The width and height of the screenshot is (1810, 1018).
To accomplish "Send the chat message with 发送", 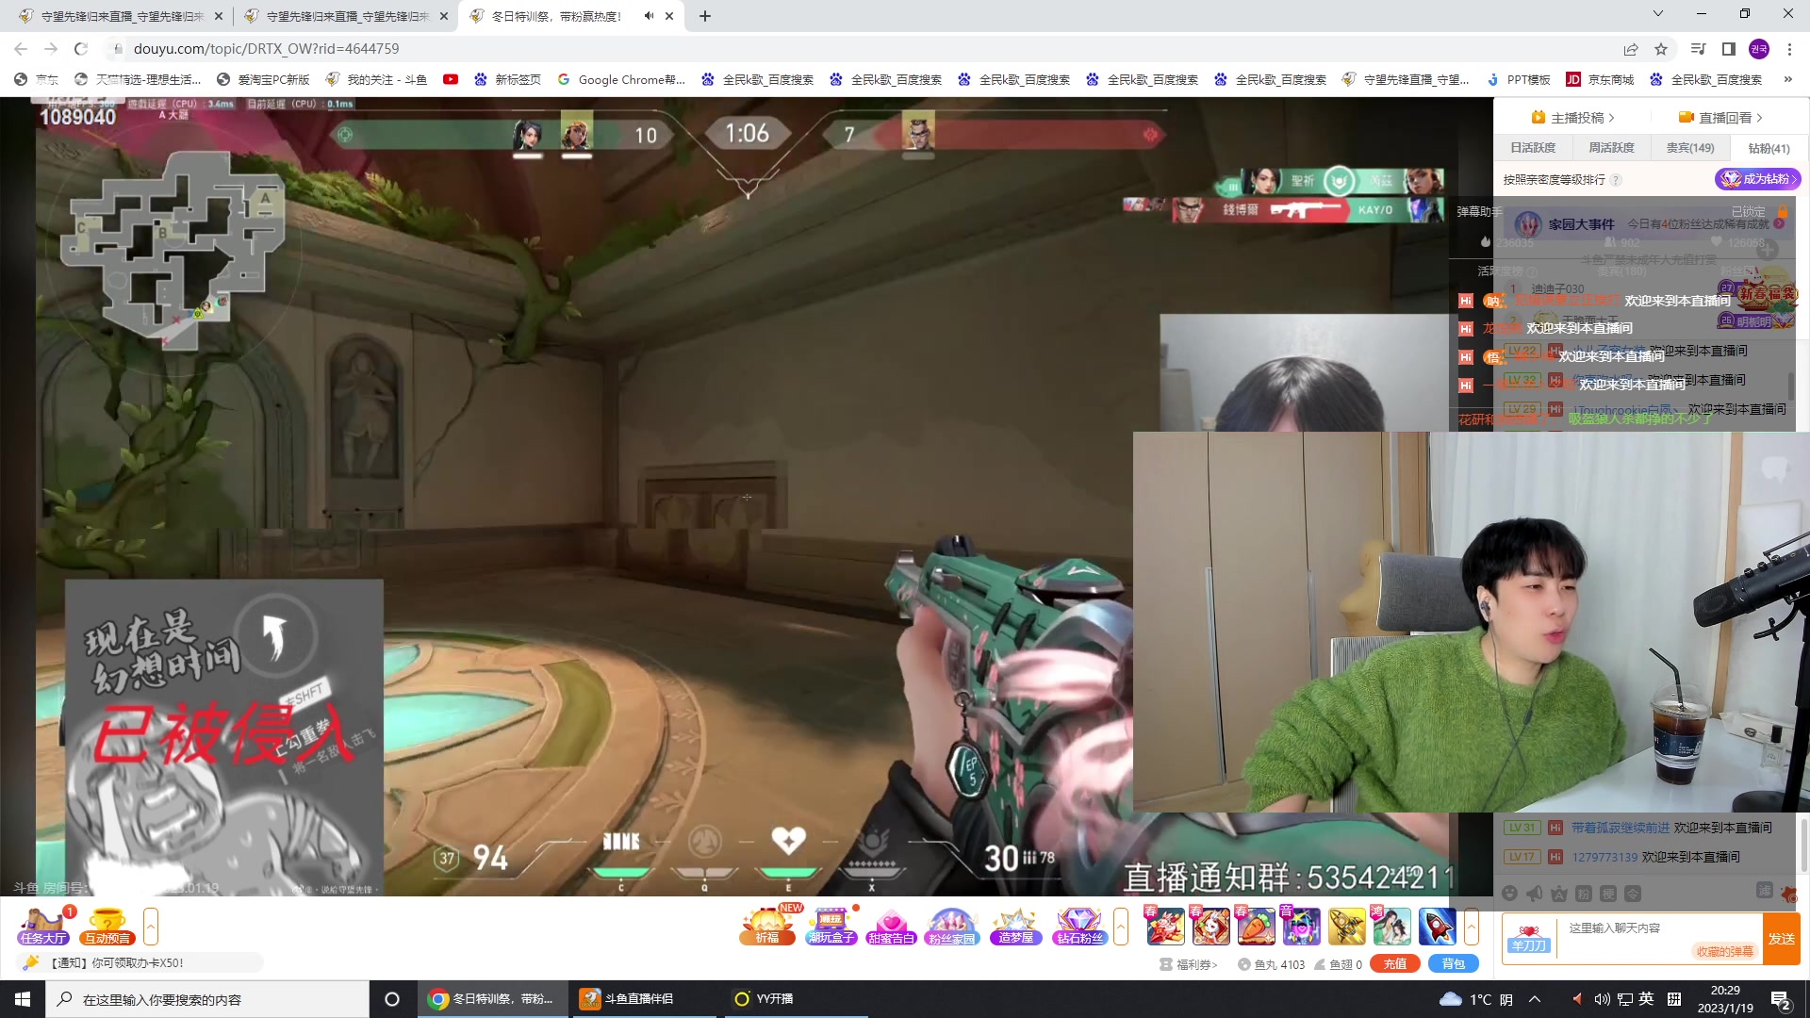I will pos(1782,939).
